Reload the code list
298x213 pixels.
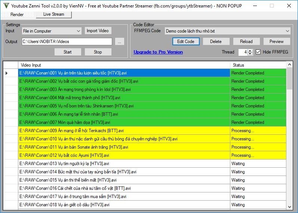tap(246, 42)
